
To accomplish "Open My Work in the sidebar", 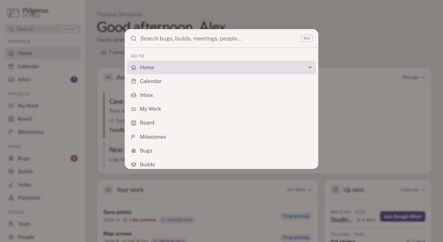I will 43,106.
